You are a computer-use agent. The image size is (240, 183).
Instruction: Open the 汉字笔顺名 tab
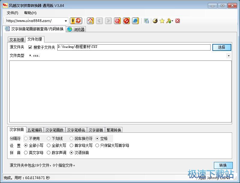[76, 130]
